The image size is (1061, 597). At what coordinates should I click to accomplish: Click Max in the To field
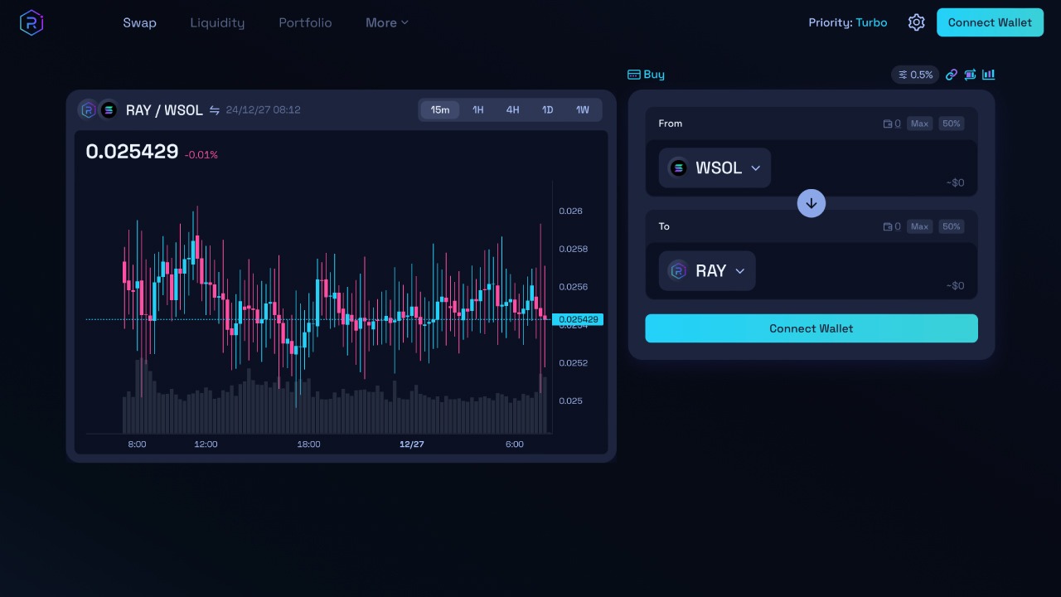tap(919, 226)
